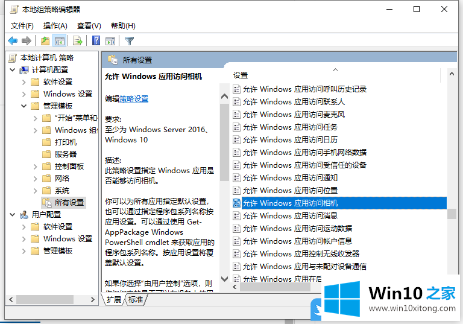
Task: Click the 用户配置 user icon
Action: [24, 215]
